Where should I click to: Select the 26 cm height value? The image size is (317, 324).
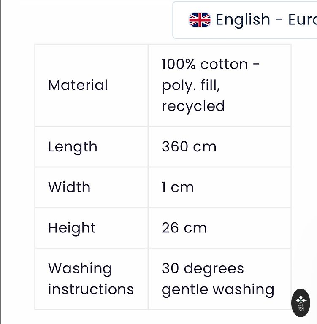(184, 228)
